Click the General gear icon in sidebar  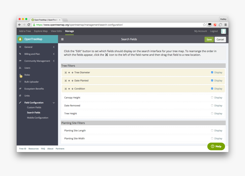click(x=20, y=47)
